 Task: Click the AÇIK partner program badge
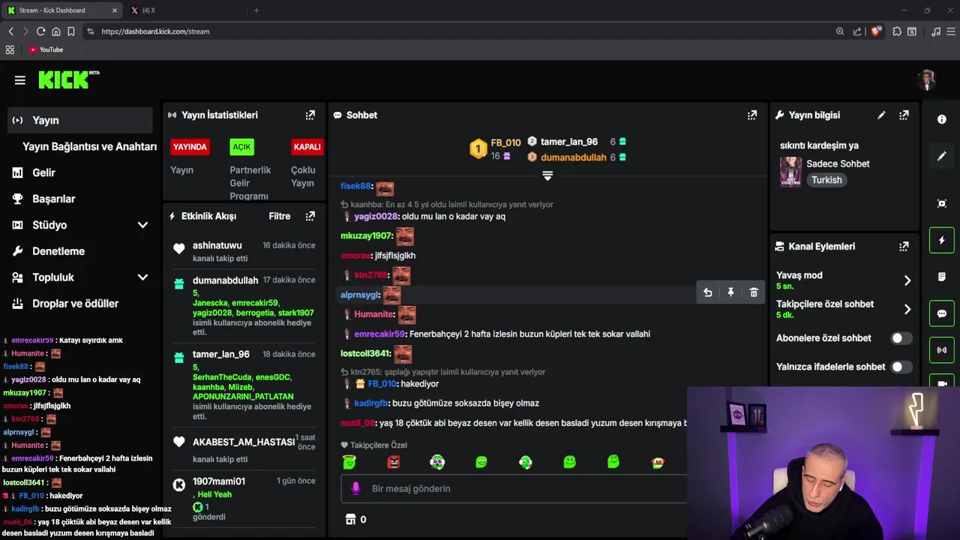click(x=241, y=147)
